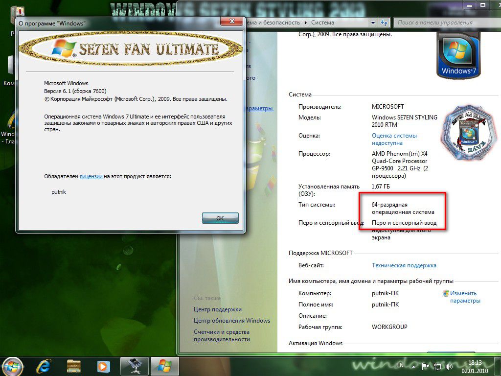Image resolution: width=501 pixels, height=376 pixels.
Task: Open Action Center flag icon
Action: coord(425,366)
